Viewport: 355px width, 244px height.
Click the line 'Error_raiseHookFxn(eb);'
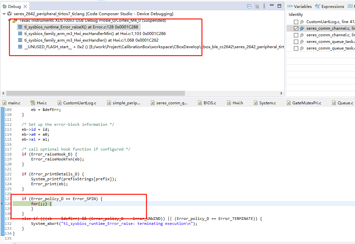(x=57, y=159)
